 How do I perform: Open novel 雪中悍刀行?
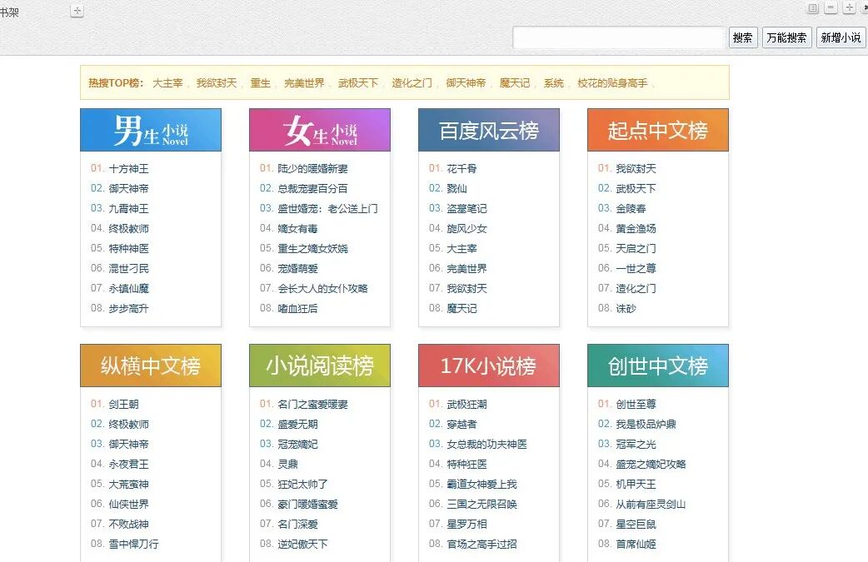pyautogui.click(x=133, y=544)
